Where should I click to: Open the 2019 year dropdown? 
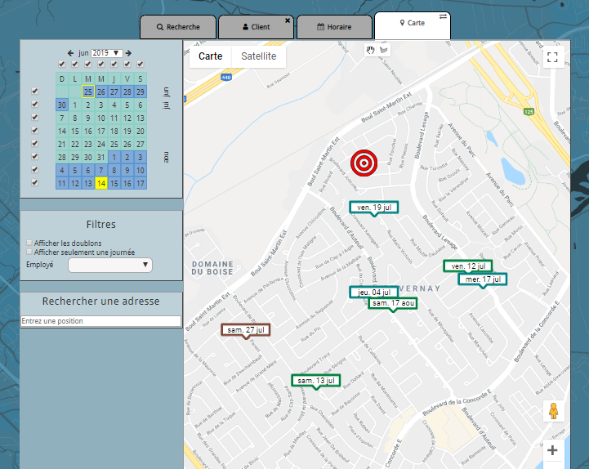[106, 53]
